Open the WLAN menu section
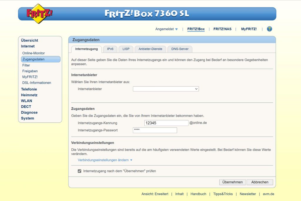Image resolution: width=301 pixels, height=201 pixels. [x=26, y=101]
